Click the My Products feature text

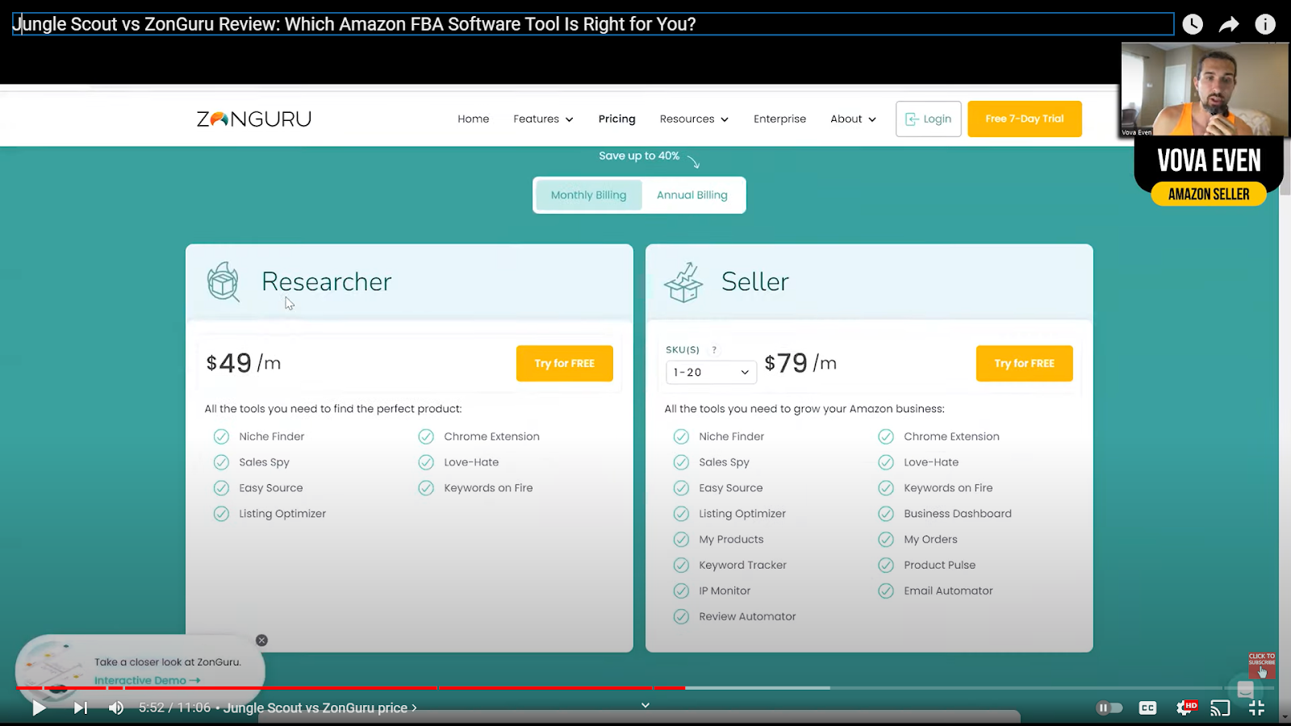731,540
